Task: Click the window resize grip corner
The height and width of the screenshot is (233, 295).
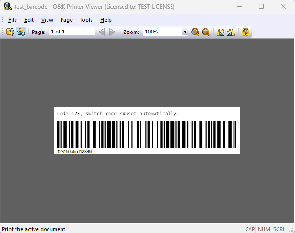Action: pyautogui.click(x=292, y=230)
